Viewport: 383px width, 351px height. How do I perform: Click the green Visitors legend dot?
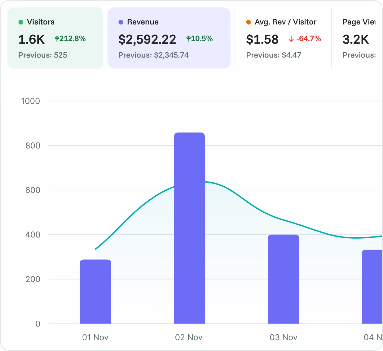click(x=21, y=22)
